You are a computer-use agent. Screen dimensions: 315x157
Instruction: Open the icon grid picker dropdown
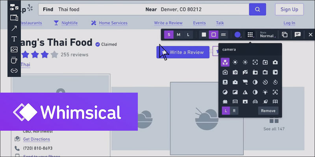[250, 35]
